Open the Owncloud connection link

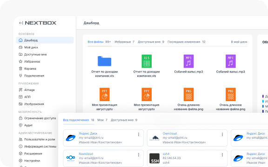point(169,134)
